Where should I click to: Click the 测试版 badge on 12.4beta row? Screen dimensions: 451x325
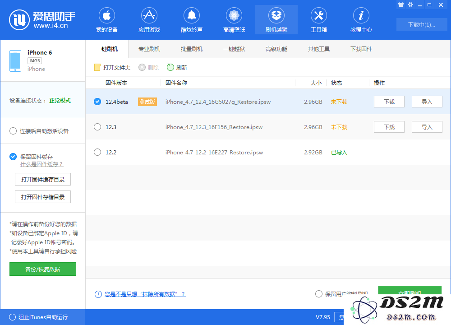tap(147, 102)
